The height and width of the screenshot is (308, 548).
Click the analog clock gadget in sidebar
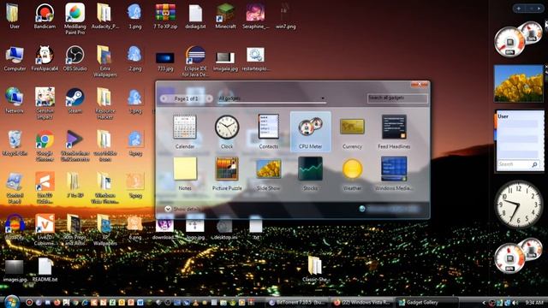pyautogui.click(x=519, y=204)
